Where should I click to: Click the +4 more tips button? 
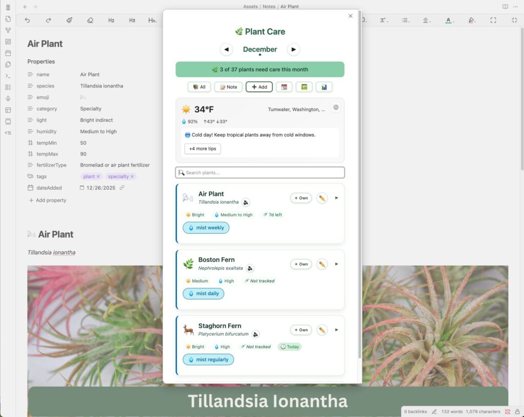203,149
